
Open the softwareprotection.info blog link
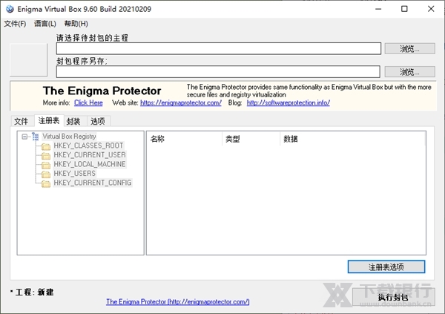[x=288, y=103]
